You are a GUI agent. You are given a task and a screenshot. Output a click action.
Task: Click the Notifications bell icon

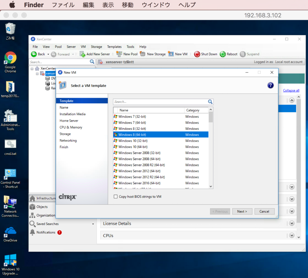pos(32,232)
